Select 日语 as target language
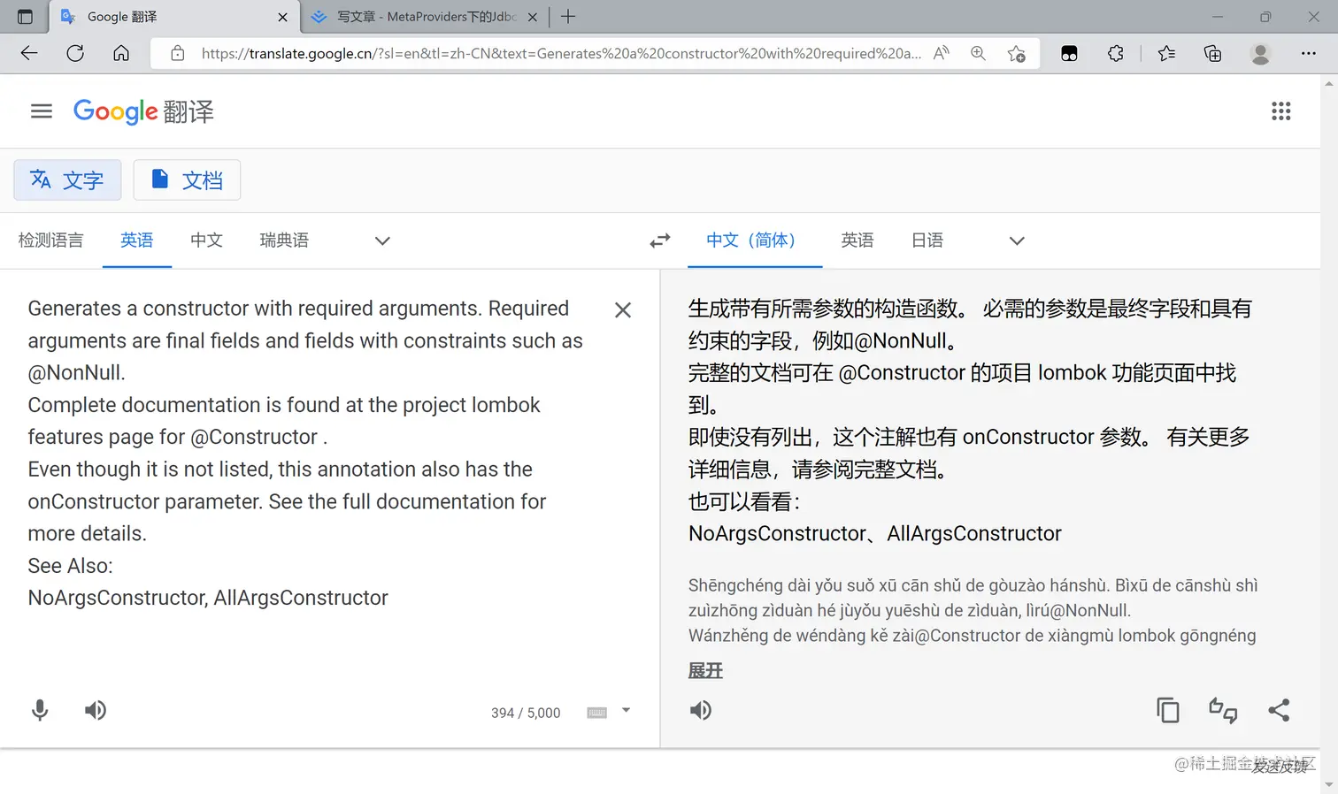 (x=927, y=240)
